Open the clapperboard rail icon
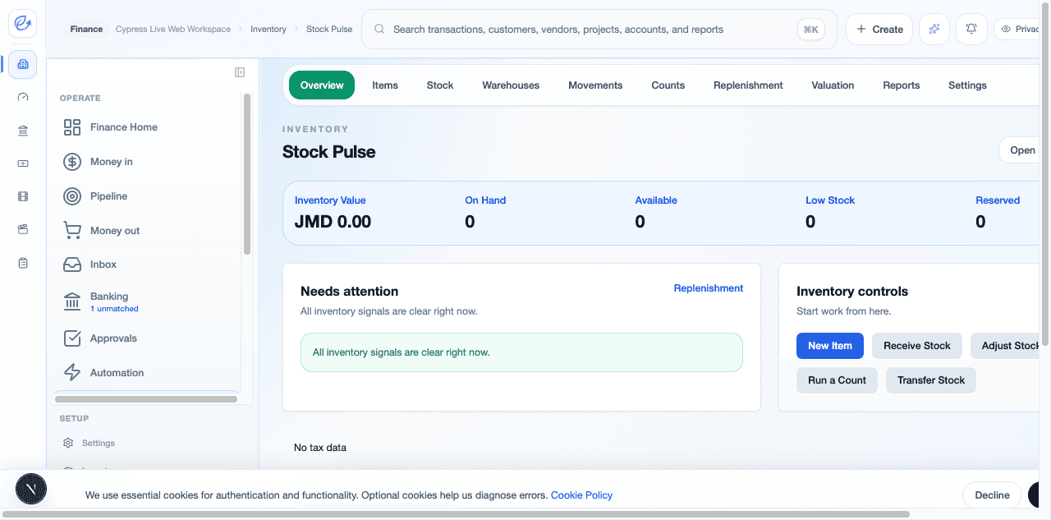Viewport: 1051px width, 520px height. 23,229
